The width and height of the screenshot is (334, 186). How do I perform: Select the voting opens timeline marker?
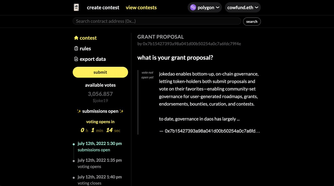click(74, 161)
